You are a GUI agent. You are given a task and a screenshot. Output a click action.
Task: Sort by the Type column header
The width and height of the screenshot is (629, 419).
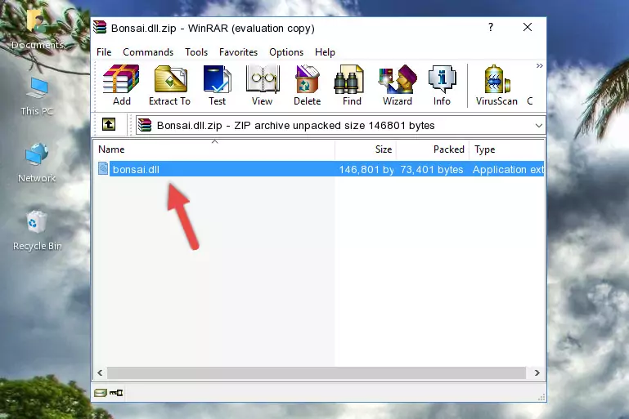point(506,149)
